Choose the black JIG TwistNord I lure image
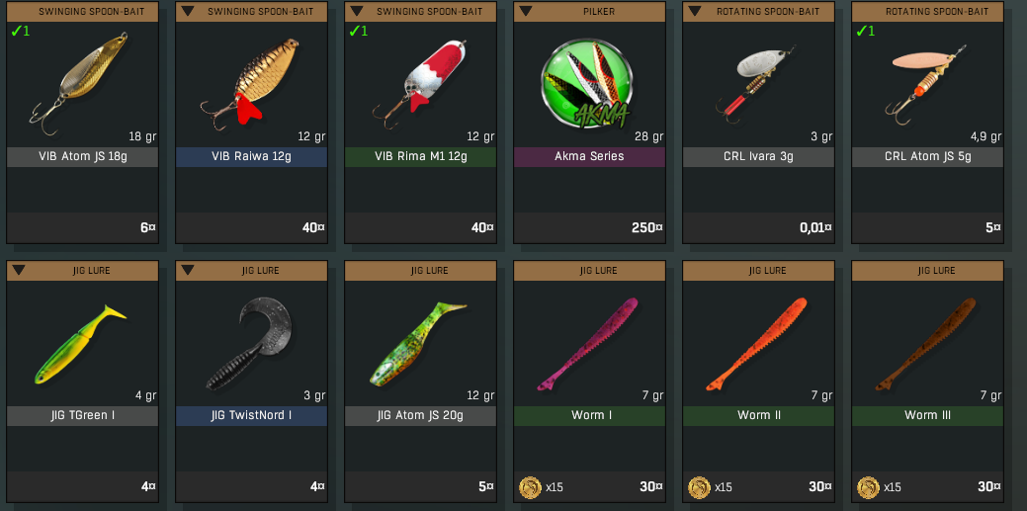1027x511 pixels. pyautogui.click(x=249, y=343)
